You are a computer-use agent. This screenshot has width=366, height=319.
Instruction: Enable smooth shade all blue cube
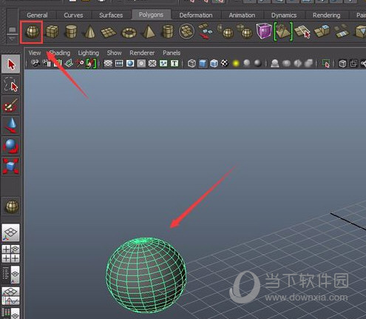tap(203, 64)
